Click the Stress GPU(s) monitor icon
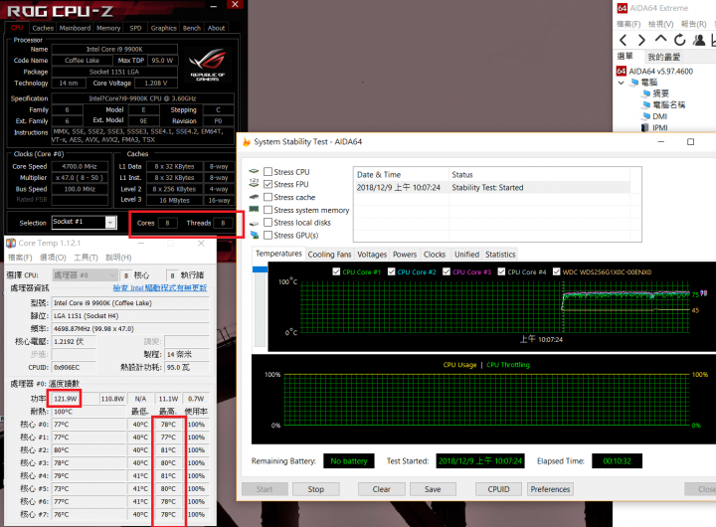 (254, 235)
